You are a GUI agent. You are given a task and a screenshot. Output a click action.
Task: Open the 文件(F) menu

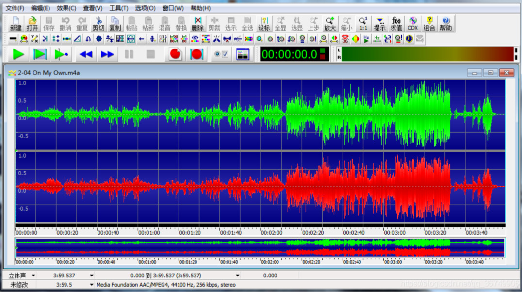[15, 8]
